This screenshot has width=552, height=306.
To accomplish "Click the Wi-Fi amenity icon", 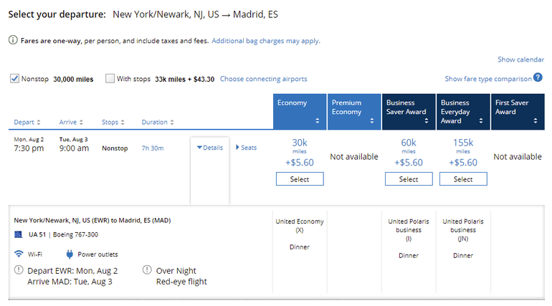I will click(x=19, y=254).
